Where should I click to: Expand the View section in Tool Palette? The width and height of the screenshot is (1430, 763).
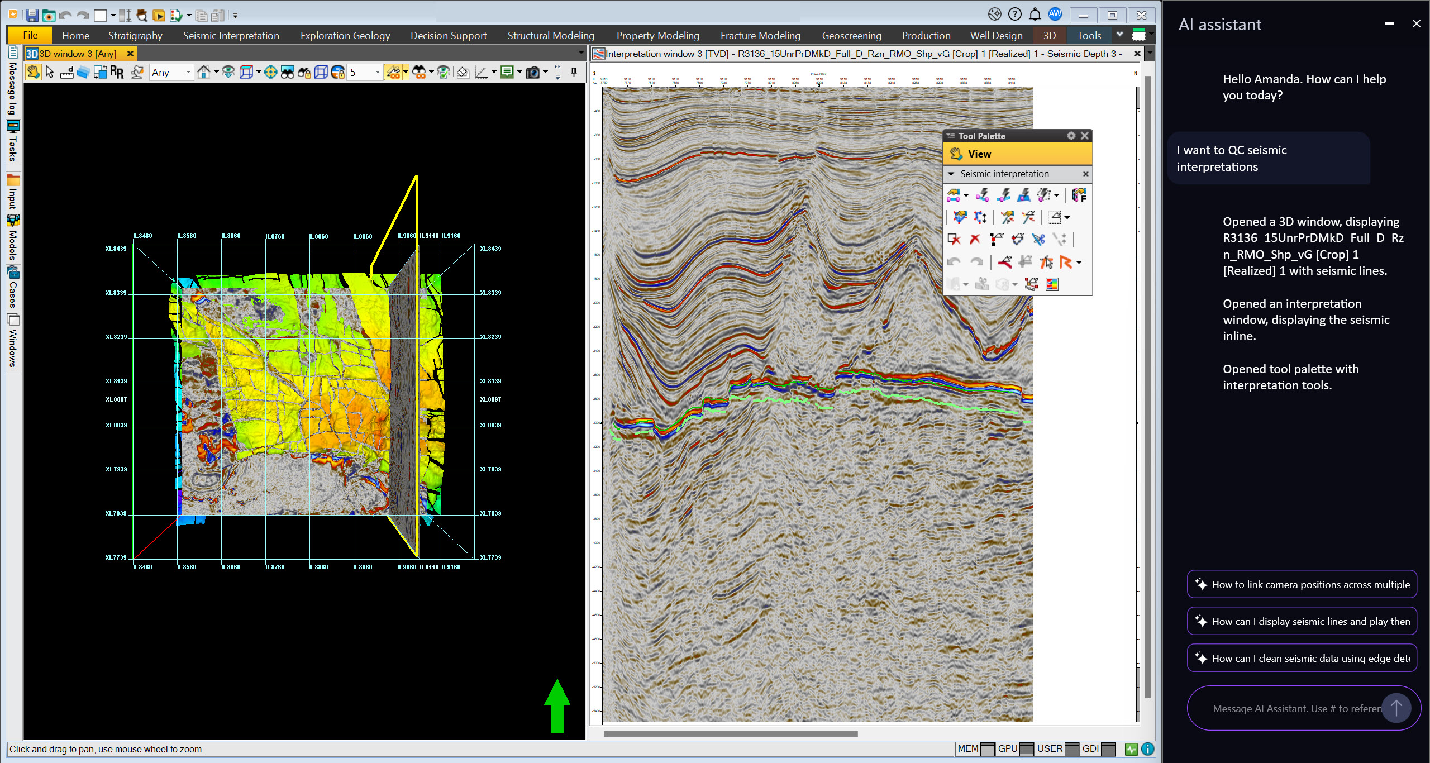[1017, 154]
